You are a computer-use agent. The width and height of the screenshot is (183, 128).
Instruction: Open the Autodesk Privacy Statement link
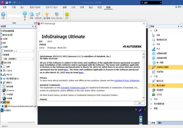tap(127, 80)
